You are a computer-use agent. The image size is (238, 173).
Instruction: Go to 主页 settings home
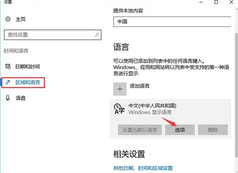(x=21, y=19)
